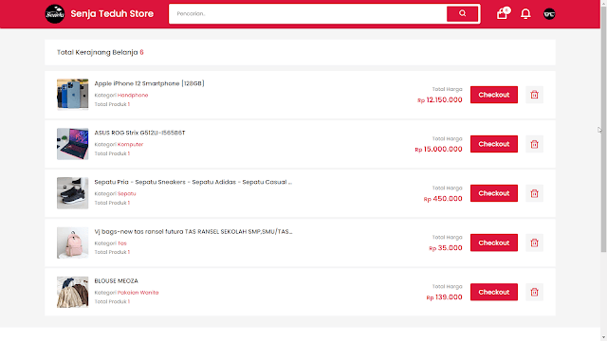Checkout the Vj bags ransel item
Viewport: 607px width, 341px height.
click(494, 242)
